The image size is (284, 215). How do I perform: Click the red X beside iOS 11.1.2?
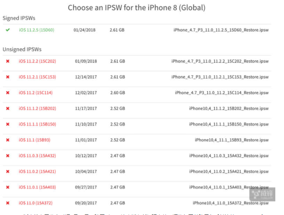7,108
